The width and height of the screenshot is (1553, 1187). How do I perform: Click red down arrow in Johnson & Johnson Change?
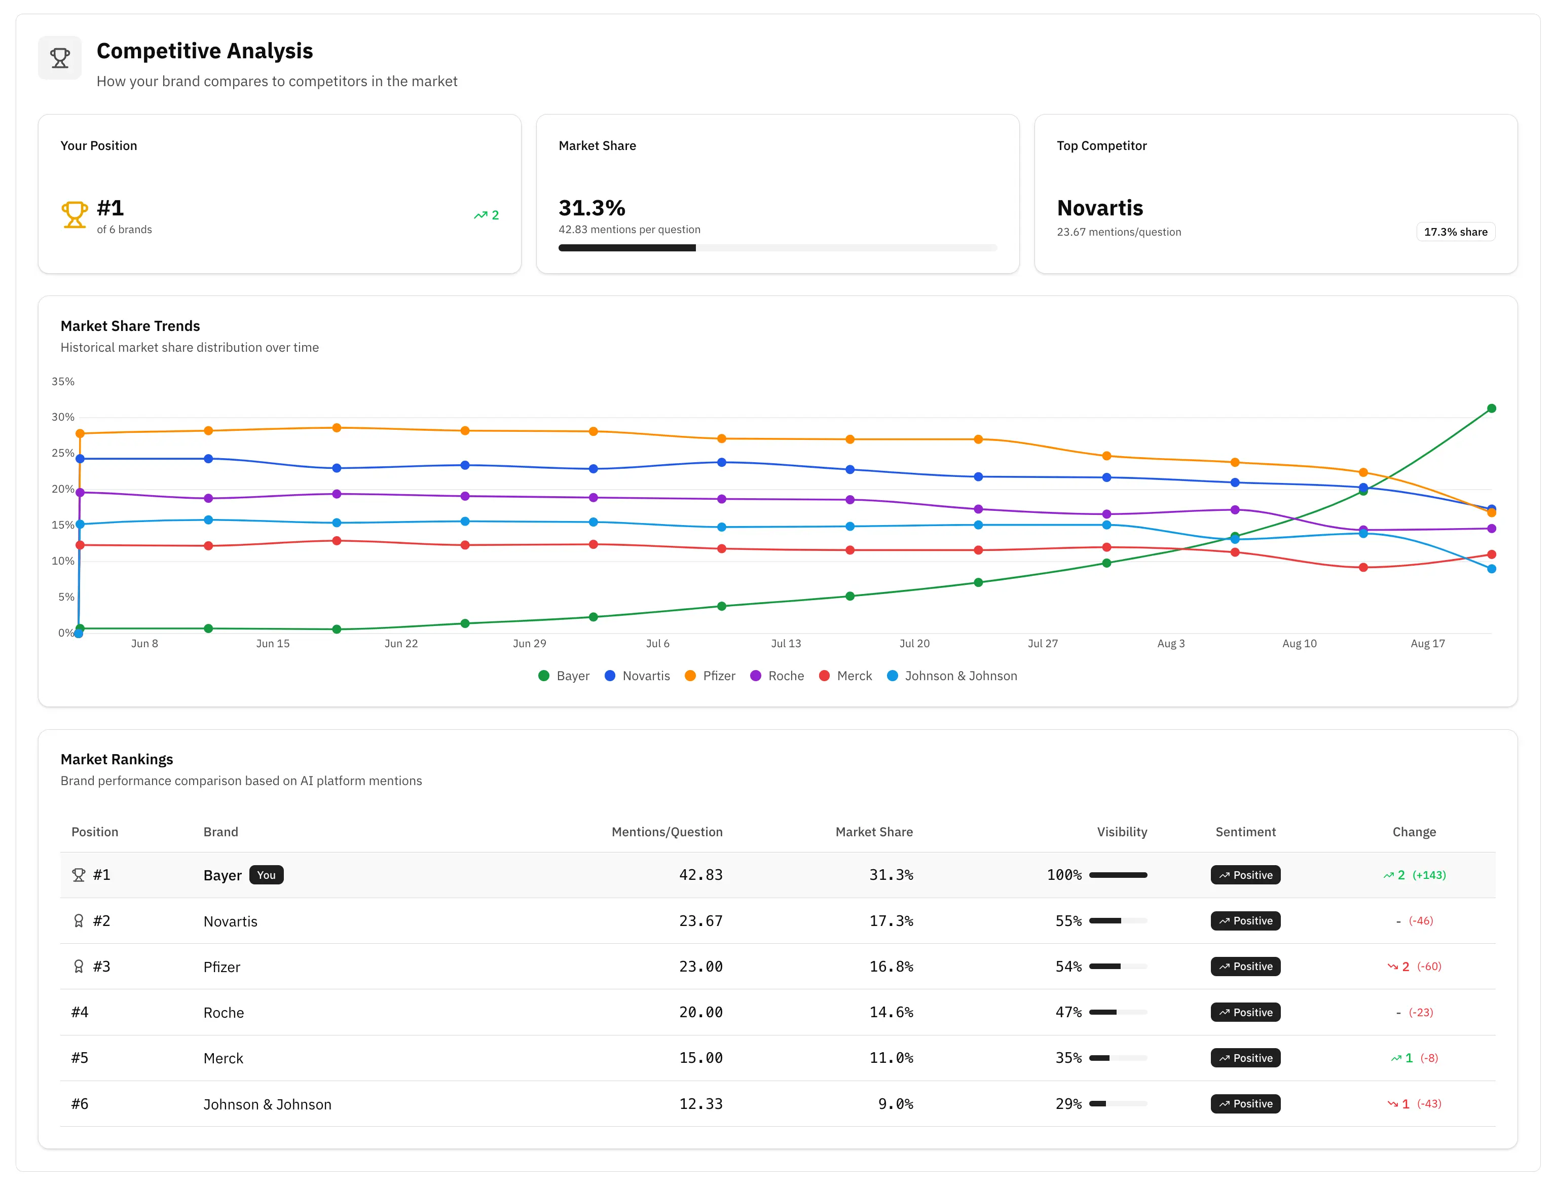pyautogui.click(x=1393, y=1104)
